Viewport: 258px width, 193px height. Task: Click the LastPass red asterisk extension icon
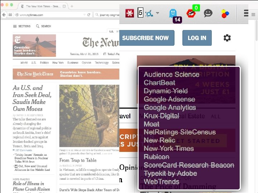coord(130,13)
